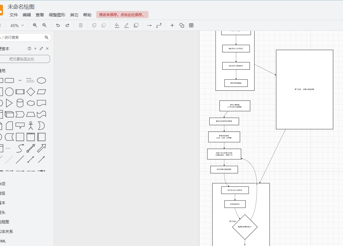The width and height of the screenshot is (343, 246).
Task: Select the actor stick figure shape
Action: click(x=31, y=126)
